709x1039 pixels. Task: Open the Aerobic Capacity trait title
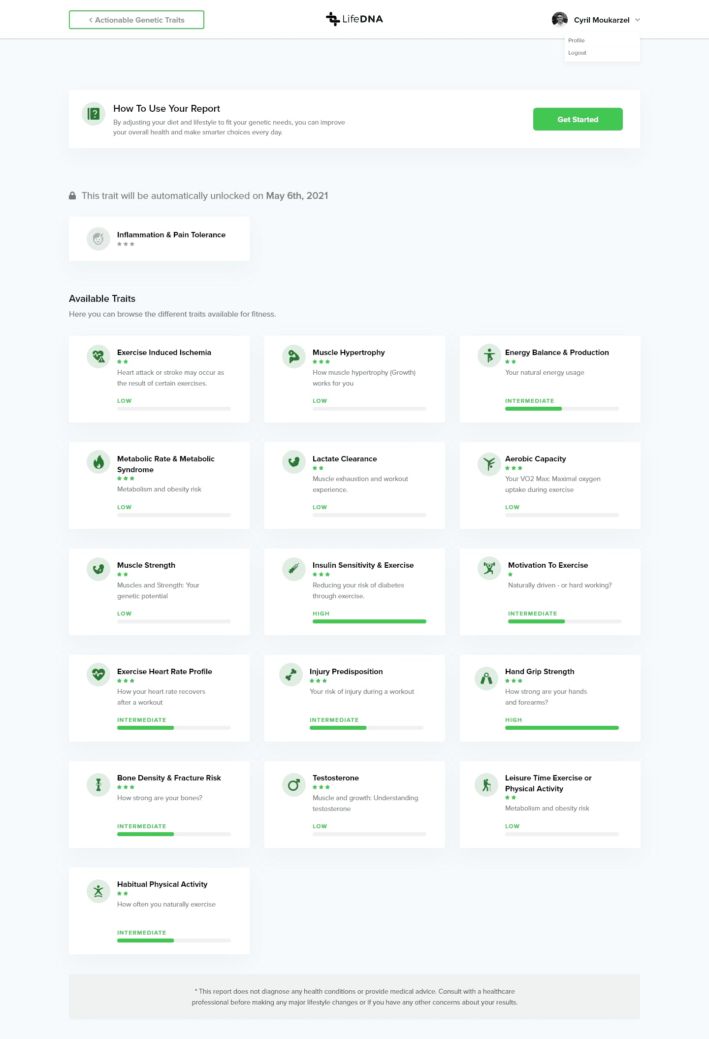click(x=535, y=458)
